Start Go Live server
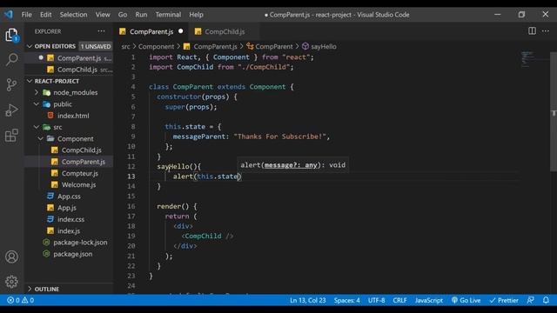 point(466,300)
